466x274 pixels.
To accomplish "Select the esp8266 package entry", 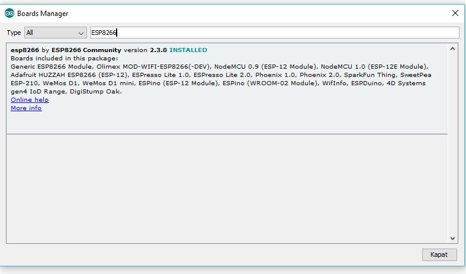I will coord(225,89).
